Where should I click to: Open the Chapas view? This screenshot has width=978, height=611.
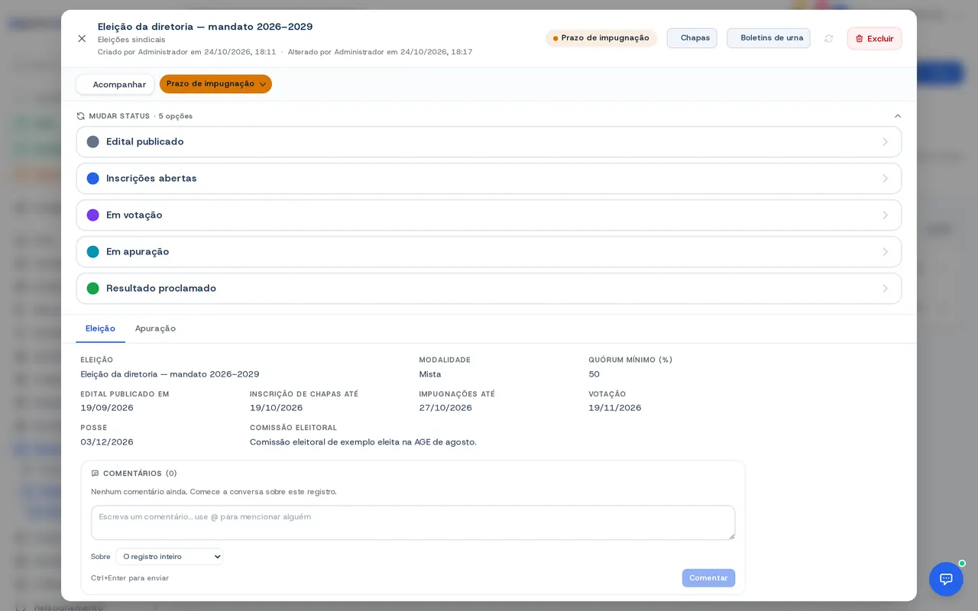click(x=691, y=38)
